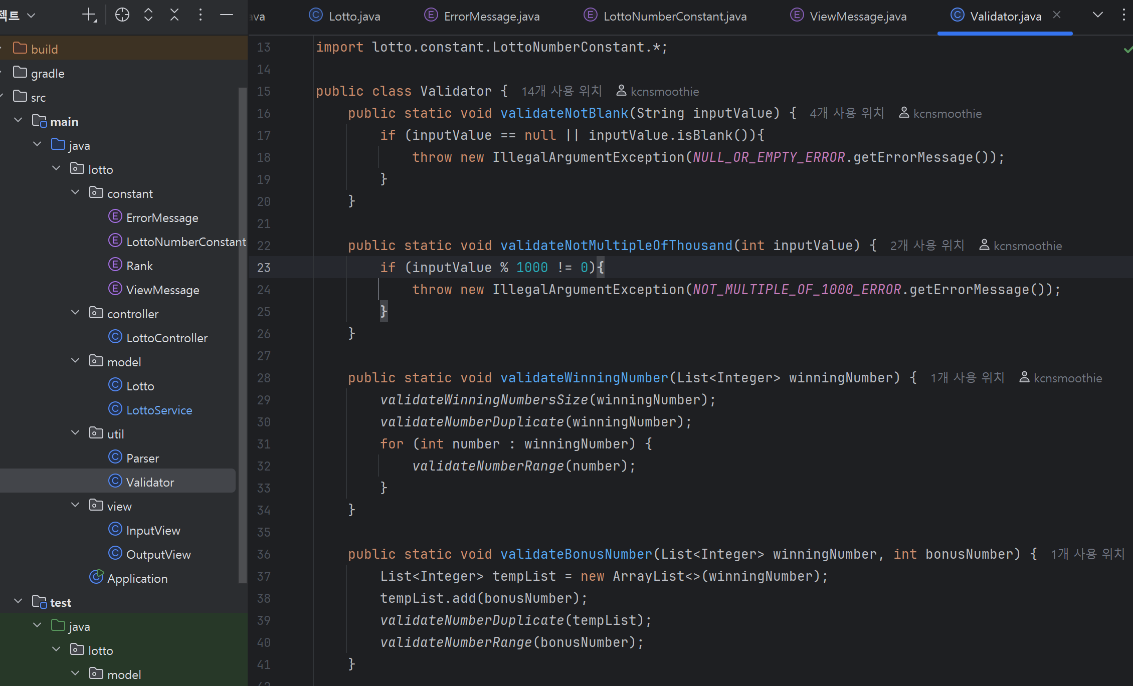Hide the project tool window
The image size is (1133, 686).
[226, 15]
